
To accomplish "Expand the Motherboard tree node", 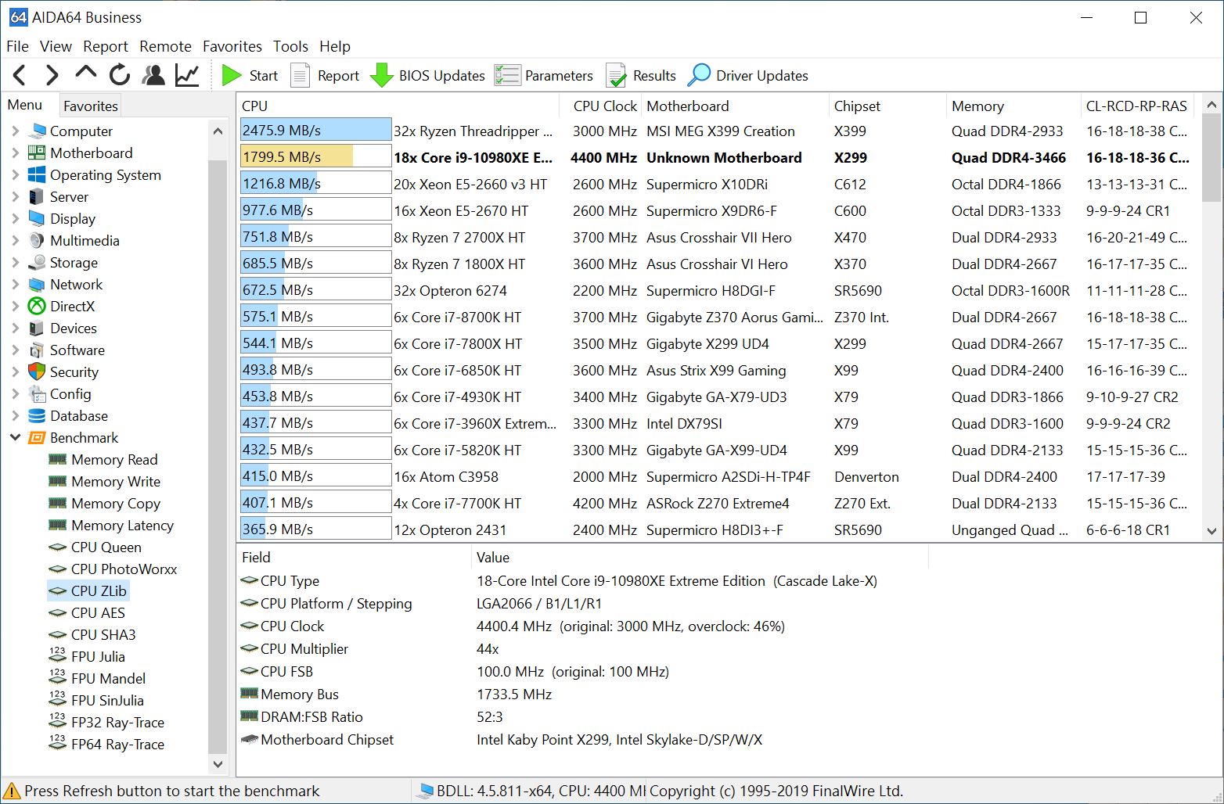I will pyautogui.click(x=15, y=153).
